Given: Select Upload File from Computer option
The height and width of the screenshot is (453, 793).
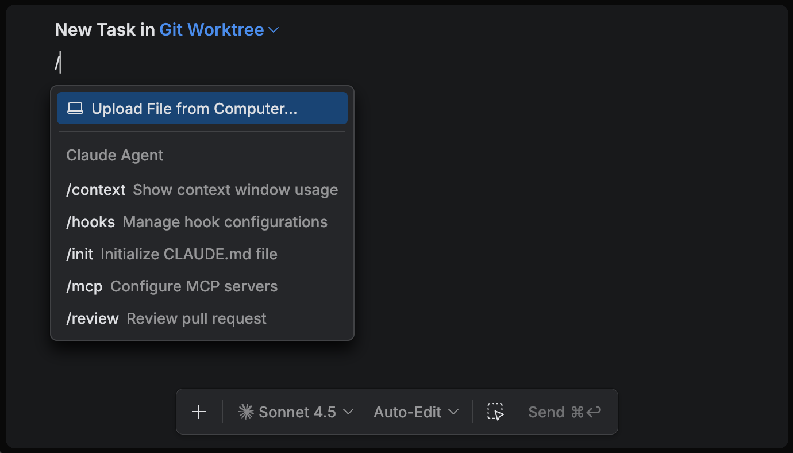Looking at the screenshot, I should point(194,109).
